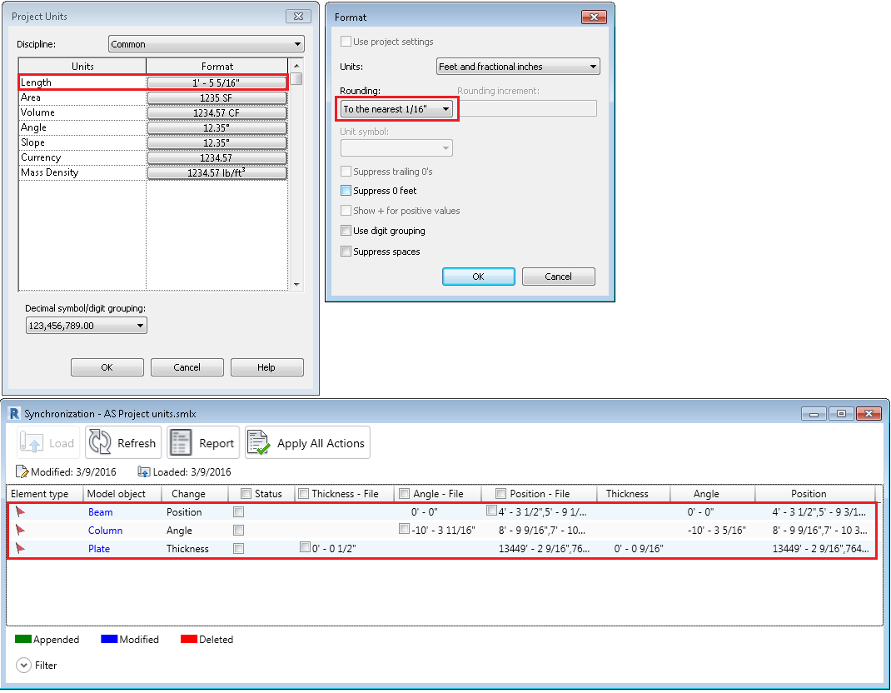Viewport: 891px width, 693px height.
Task: Click the red Deleted legend swatch
Action: click(x=189, y=639)
